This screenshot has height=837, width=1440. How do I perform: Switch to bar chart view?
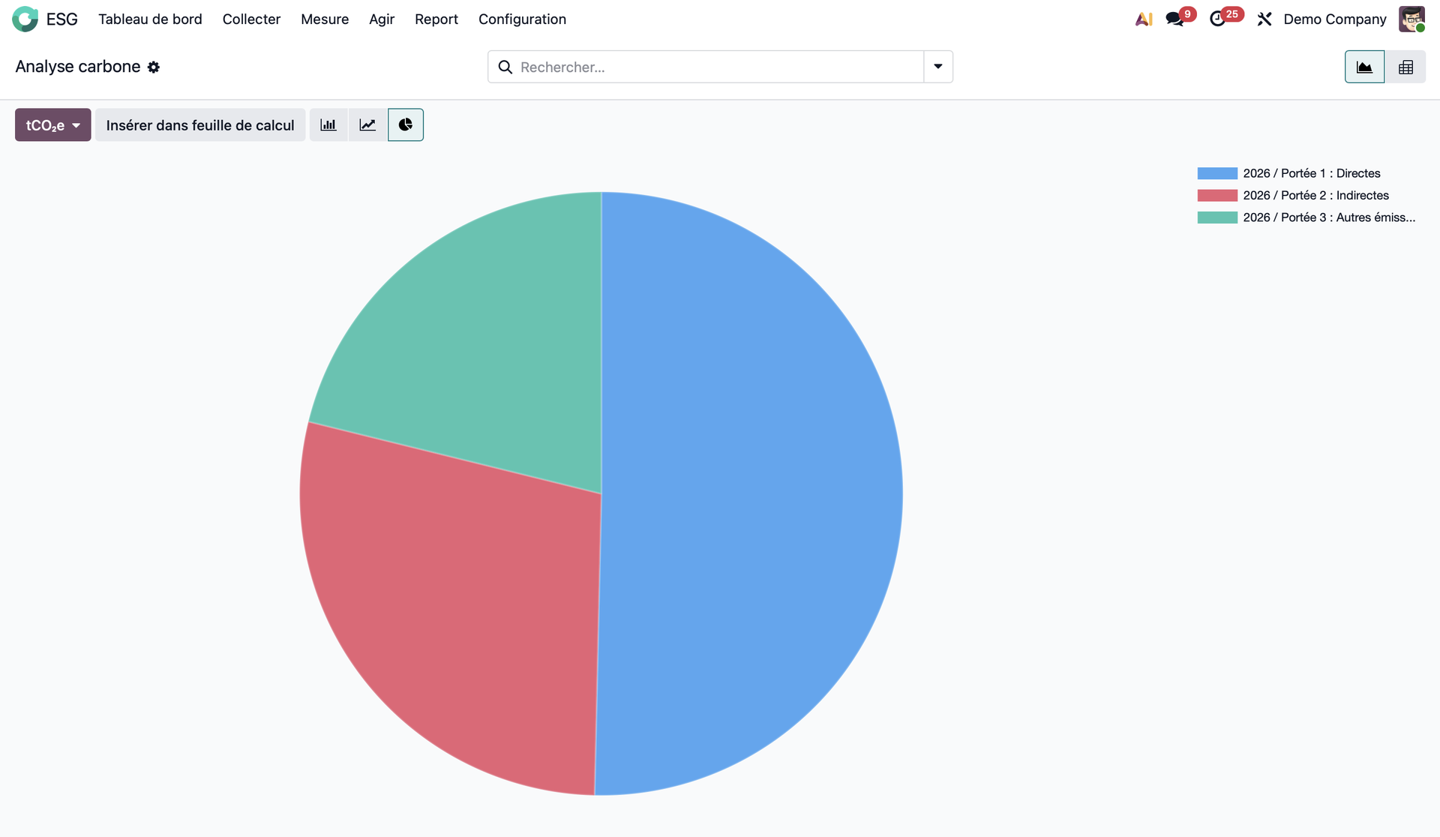(x=328, y=124)
